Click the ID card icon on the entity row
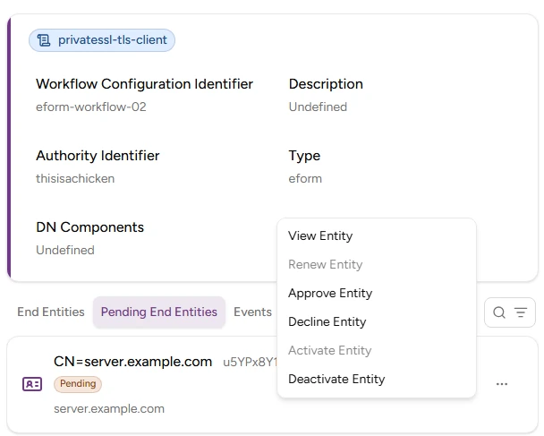 [32, 384]
